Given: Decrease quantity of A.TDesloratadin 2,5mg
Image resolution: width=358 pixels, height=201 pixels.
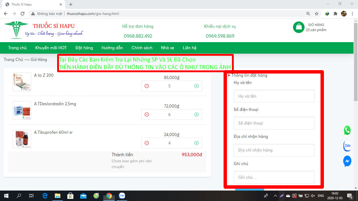Looking at the screenshot, I should pyautogui.click(x=147, y=114).
